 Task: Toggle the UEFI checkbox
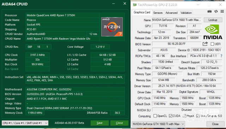tap(212, 44)
